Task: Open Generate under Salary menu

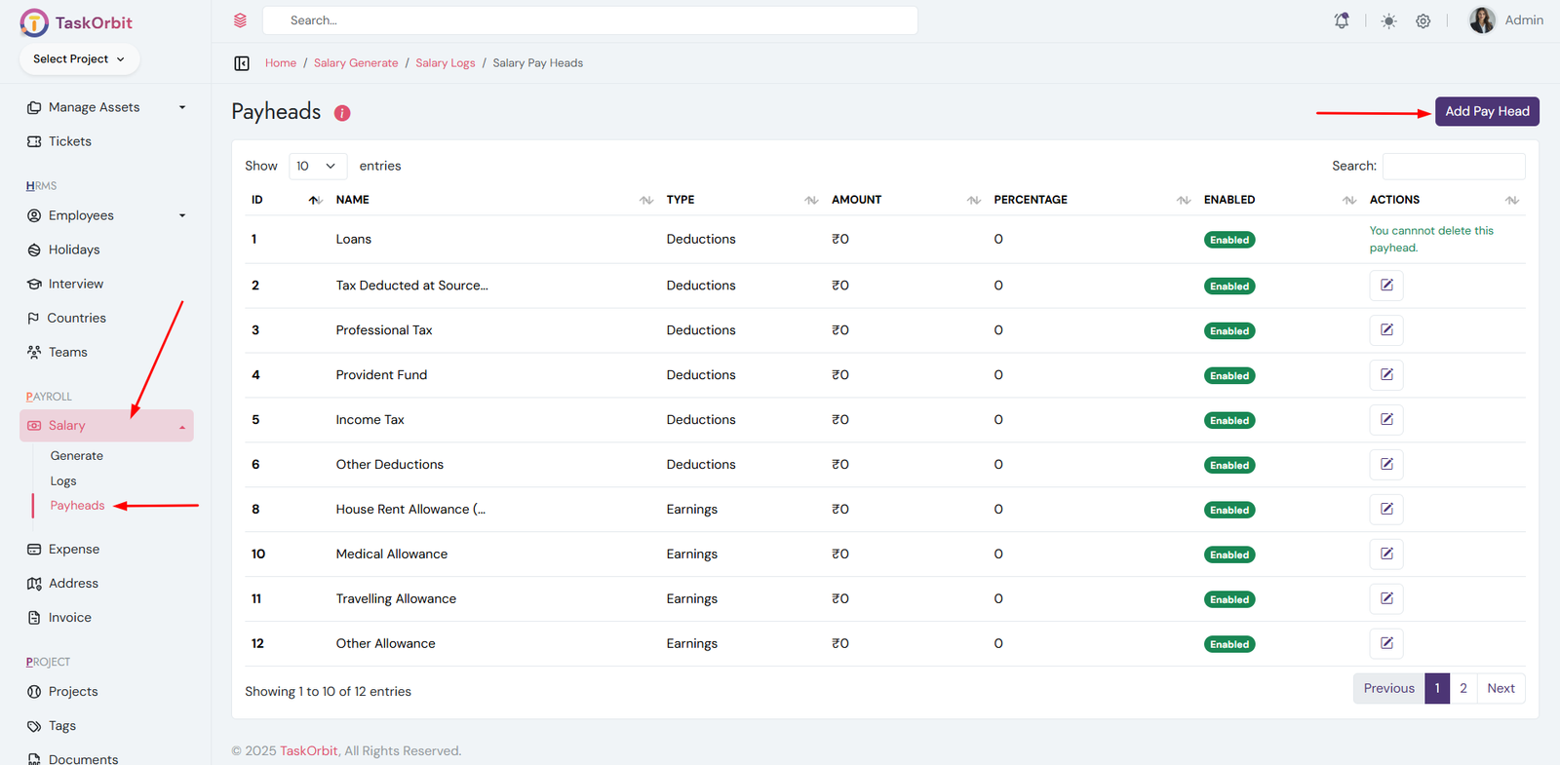Action: coord(77,456)
